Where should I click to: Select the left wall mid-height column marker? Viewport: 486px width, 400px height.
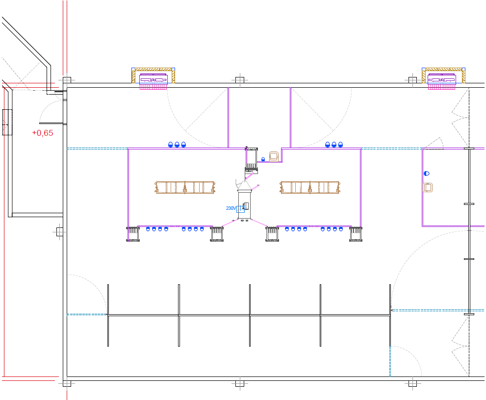click(x=60, y=231)
